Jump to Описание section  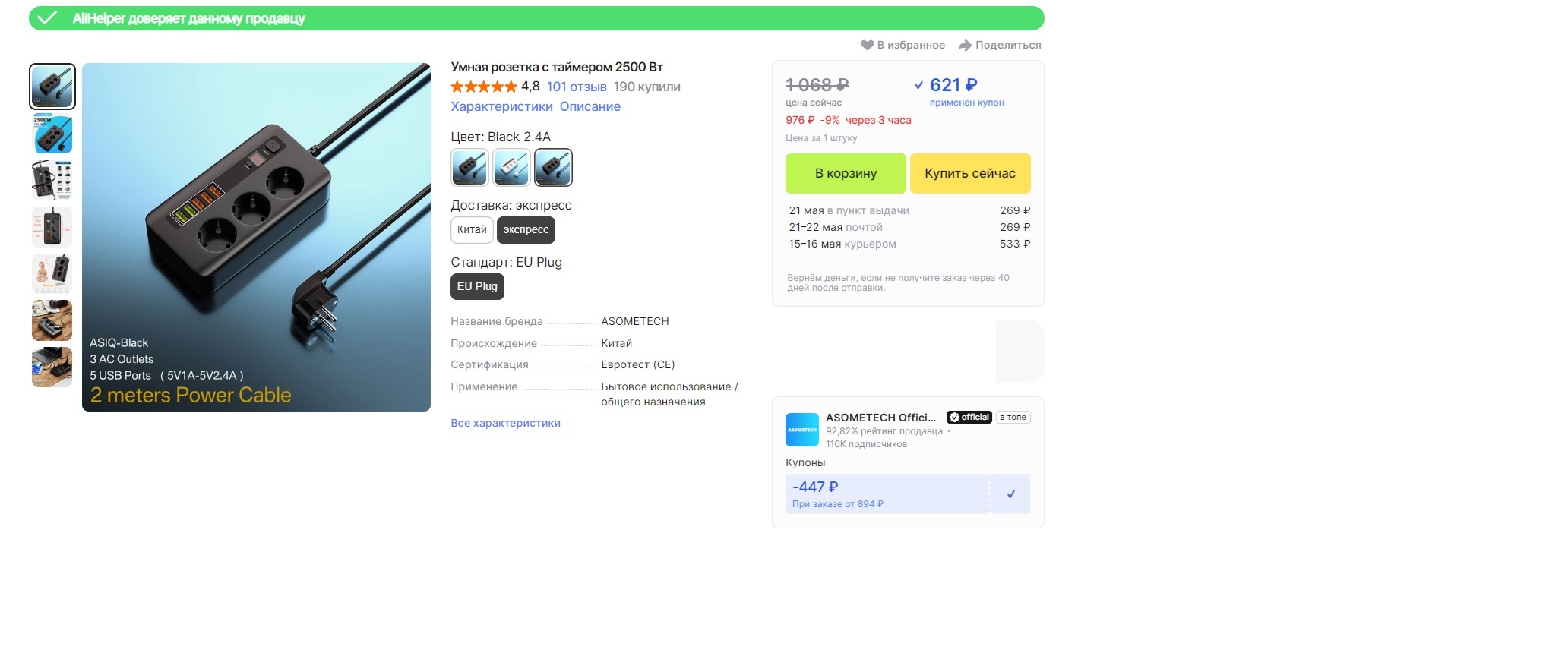point(590,107)
